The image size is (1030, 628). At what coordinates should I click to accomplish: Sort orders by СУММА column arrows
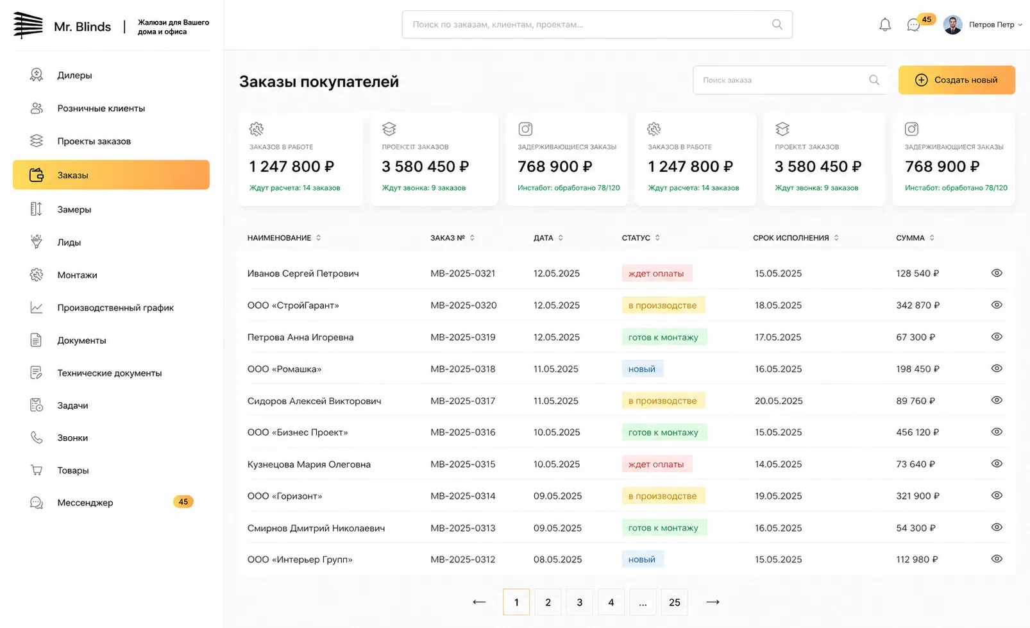(x=932, y=238)
